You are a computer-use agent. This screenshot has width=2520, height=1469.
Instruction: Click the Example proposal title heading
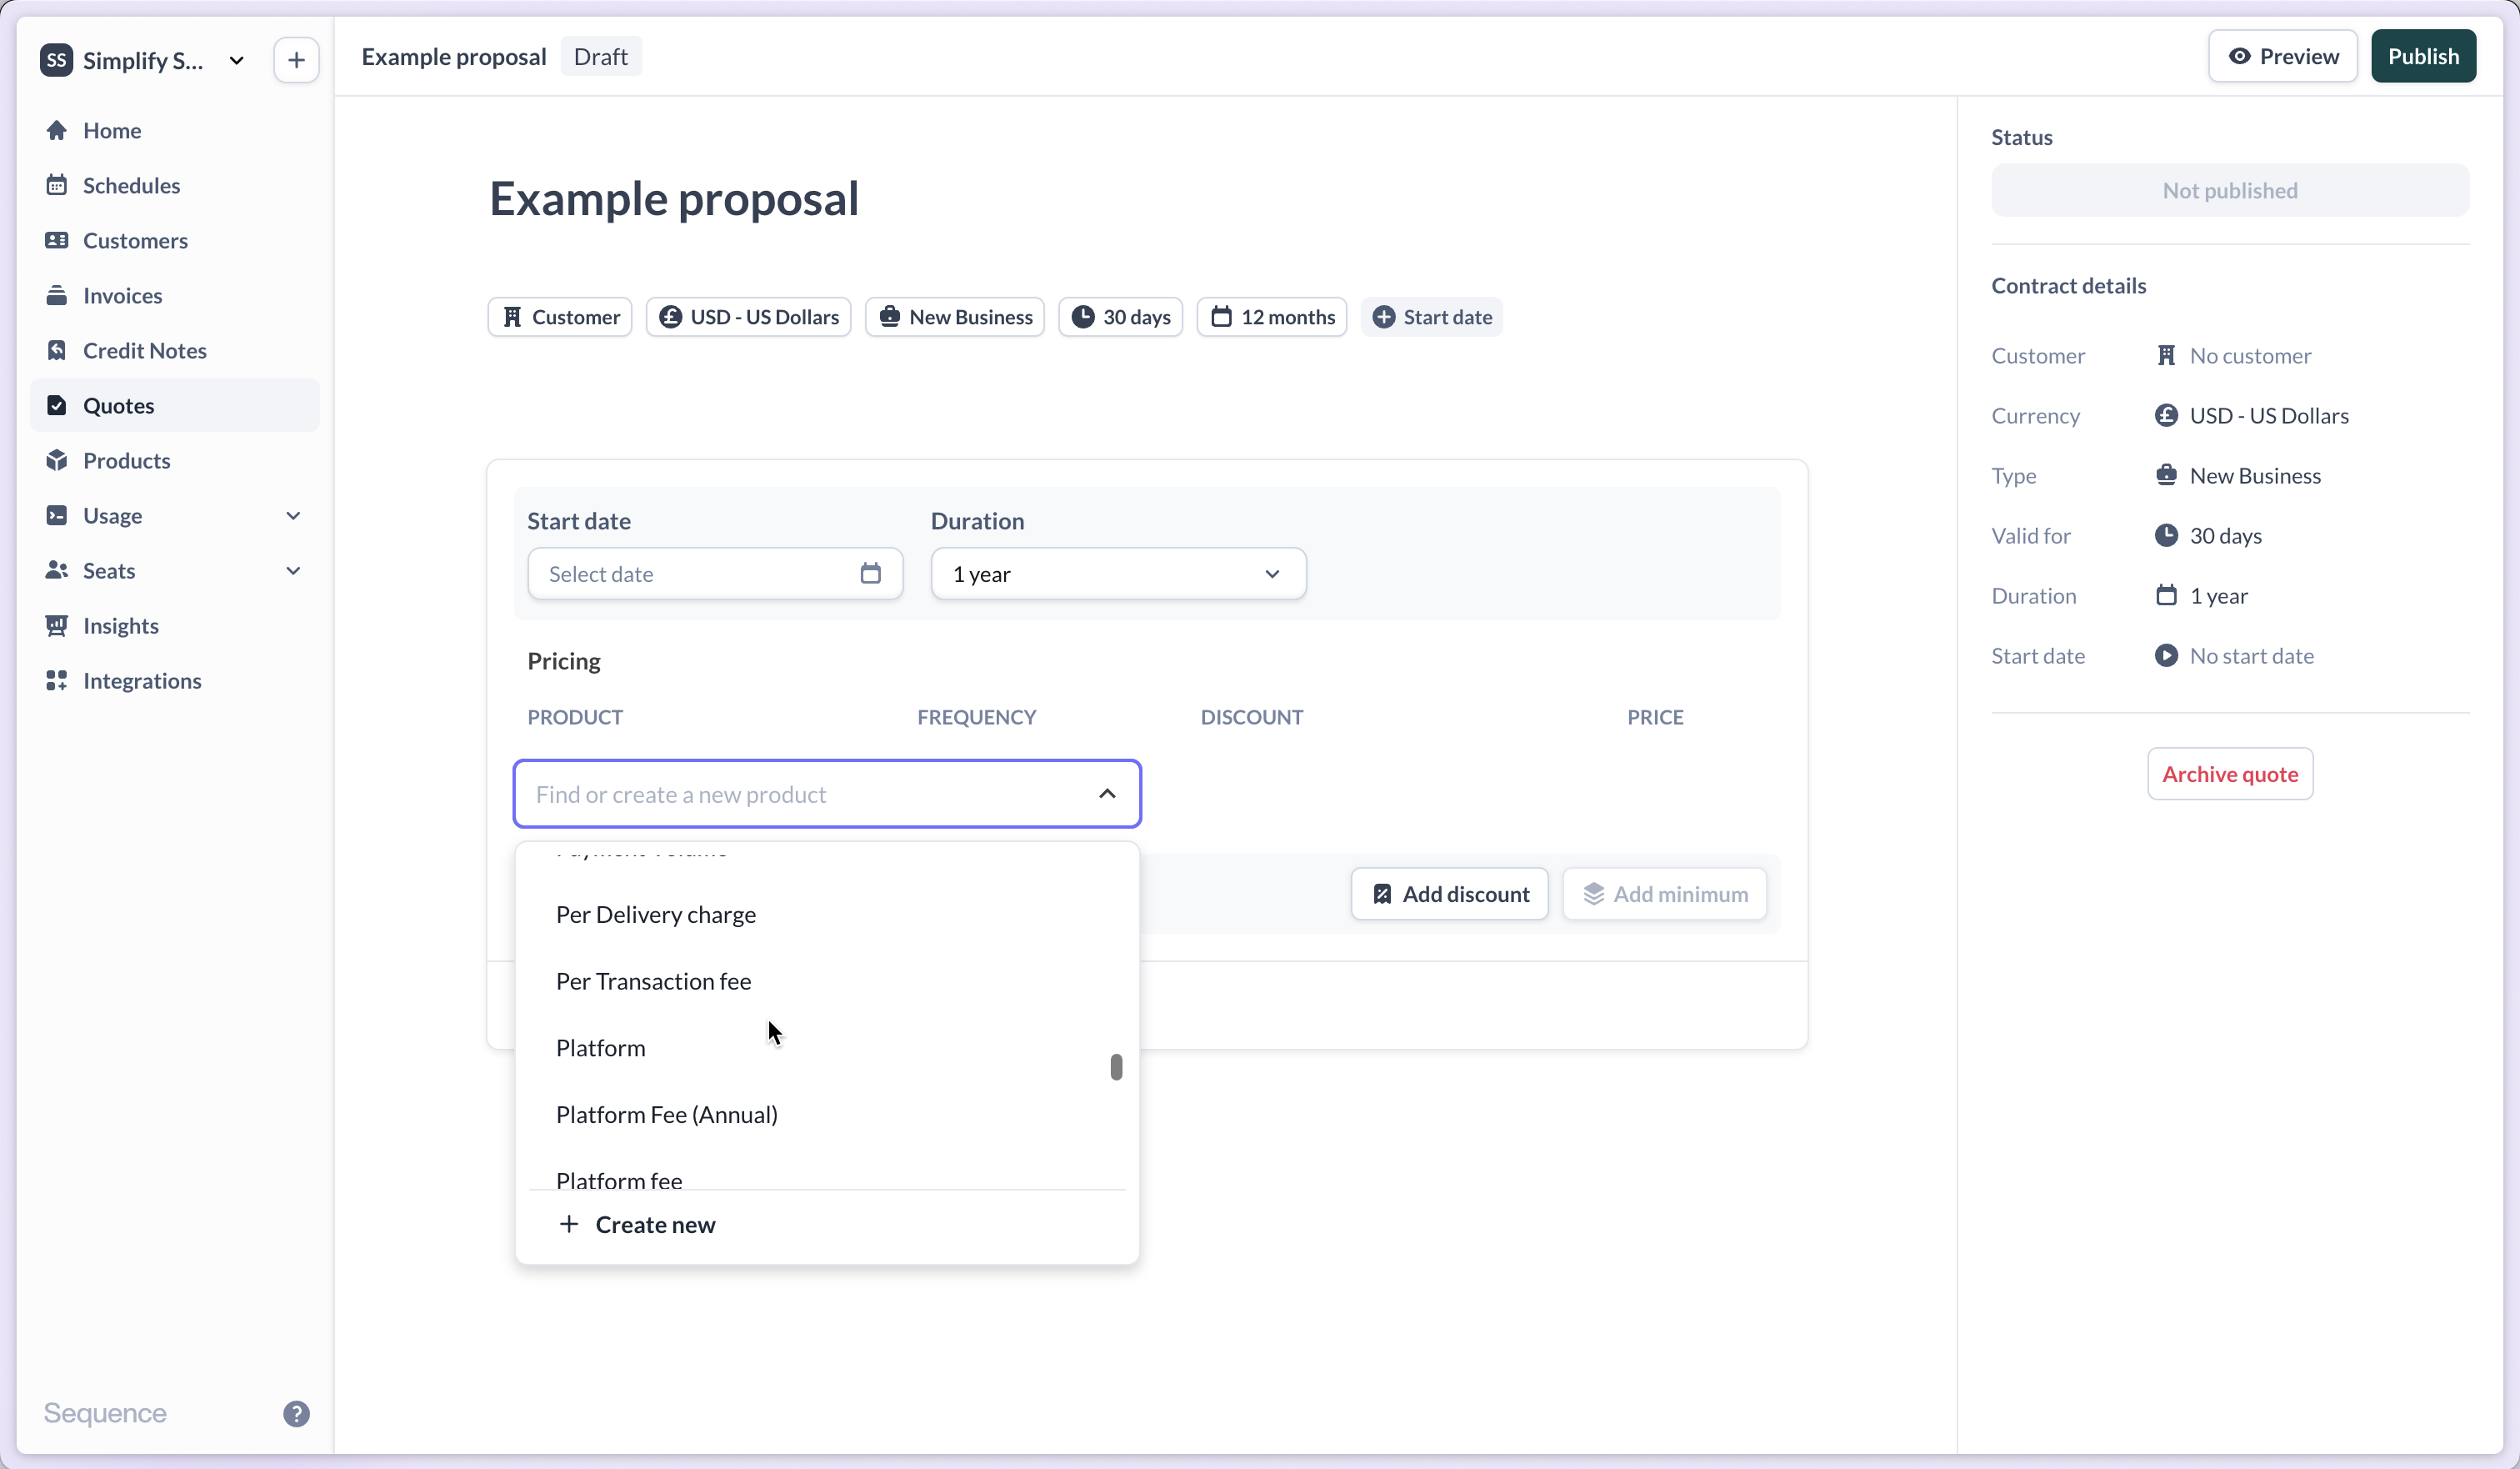coord(674,198)
